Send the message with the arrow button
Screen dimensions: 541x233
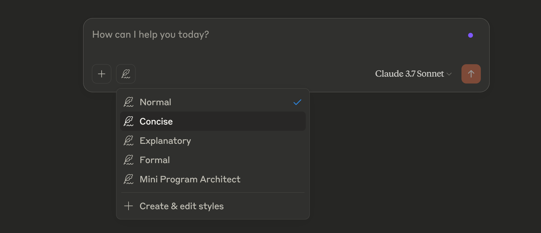471,74
